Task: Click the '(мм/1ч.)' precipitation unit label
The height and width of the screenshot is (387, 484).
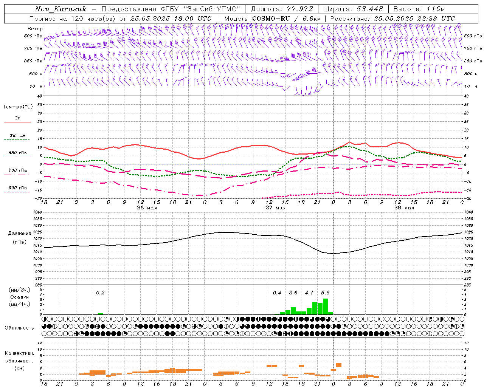Action: [19, 304]
